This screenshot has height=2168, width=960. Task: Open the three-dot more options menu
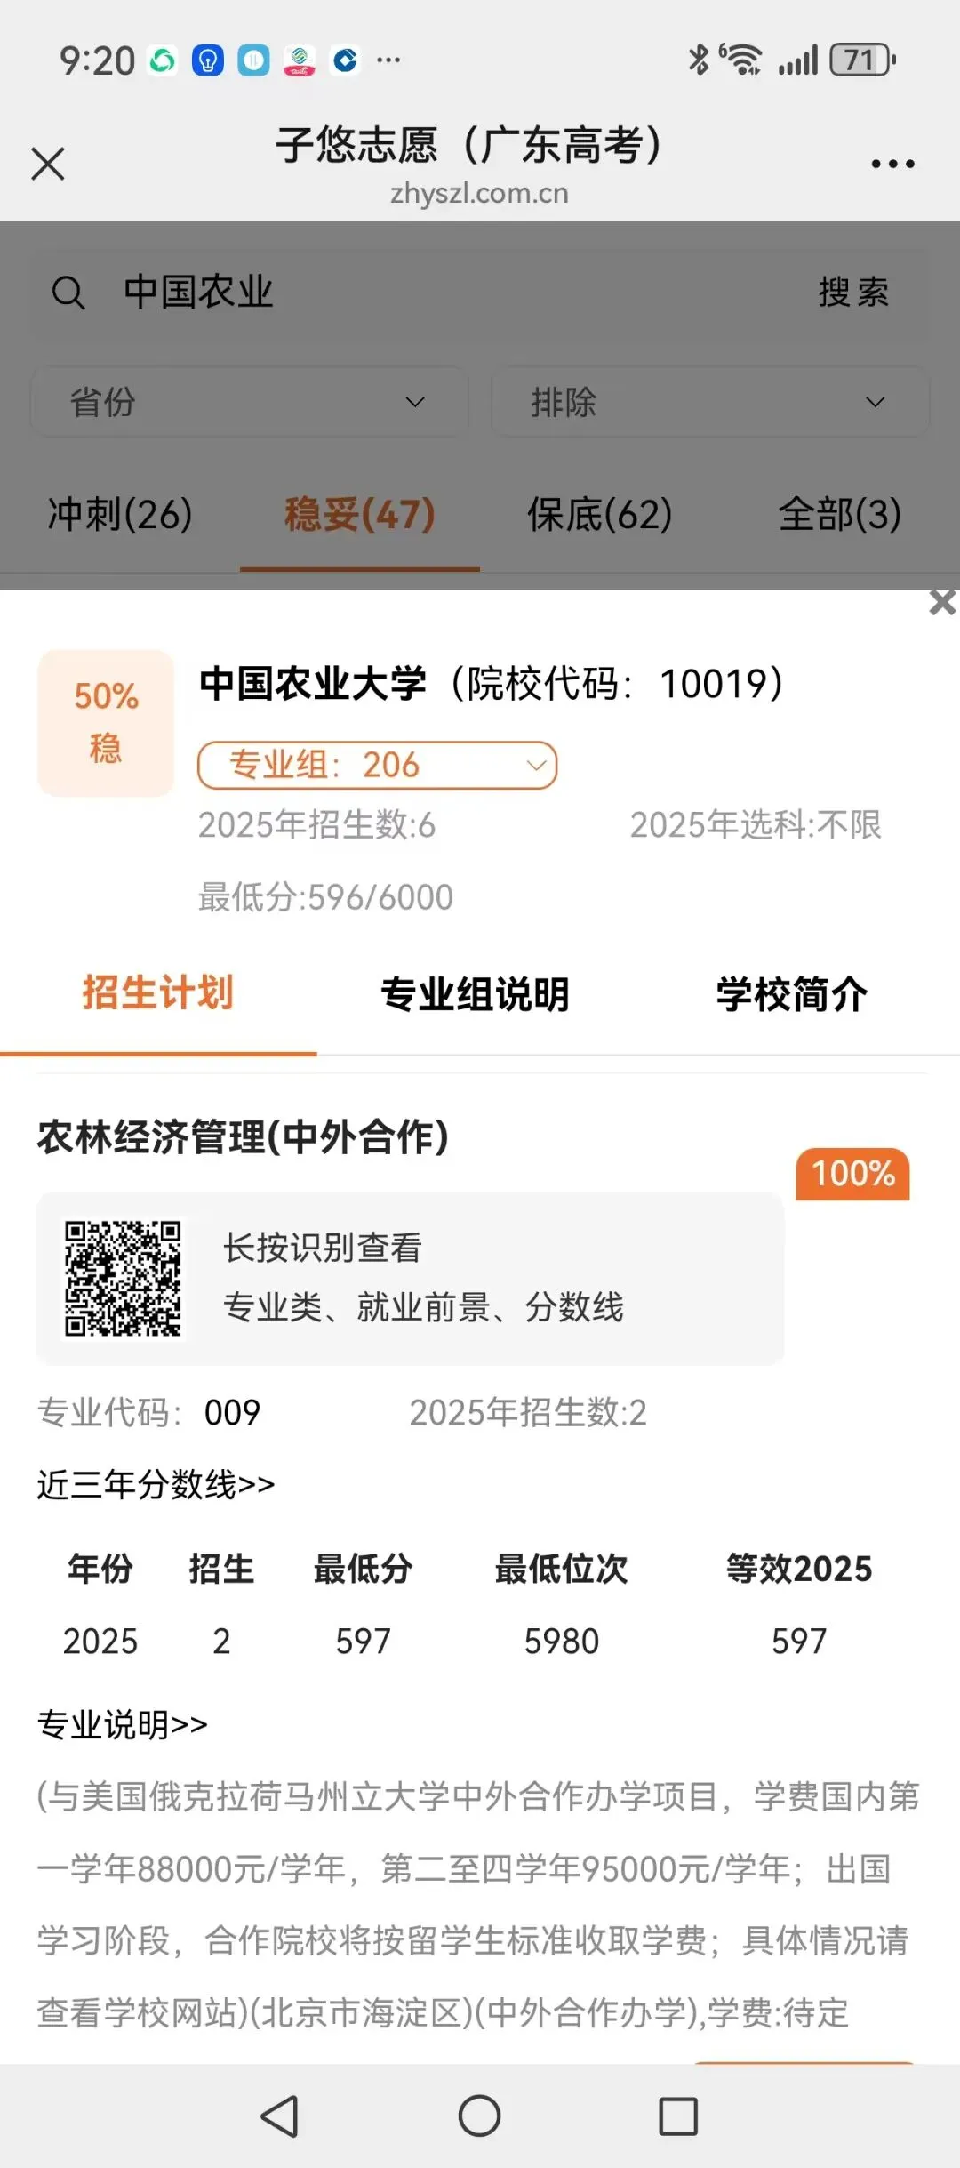coord(892,164)
